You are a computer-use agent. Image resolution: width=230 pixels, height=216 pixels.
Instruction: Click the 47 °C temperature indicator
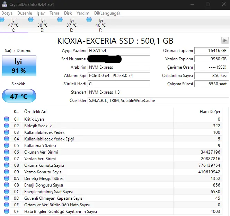point(19,96)
